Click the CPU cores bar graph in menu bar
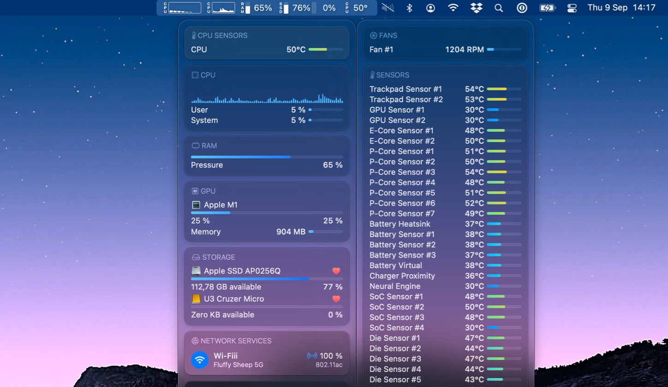The width and height of the screenshot is (668, 387). [185, 8]
